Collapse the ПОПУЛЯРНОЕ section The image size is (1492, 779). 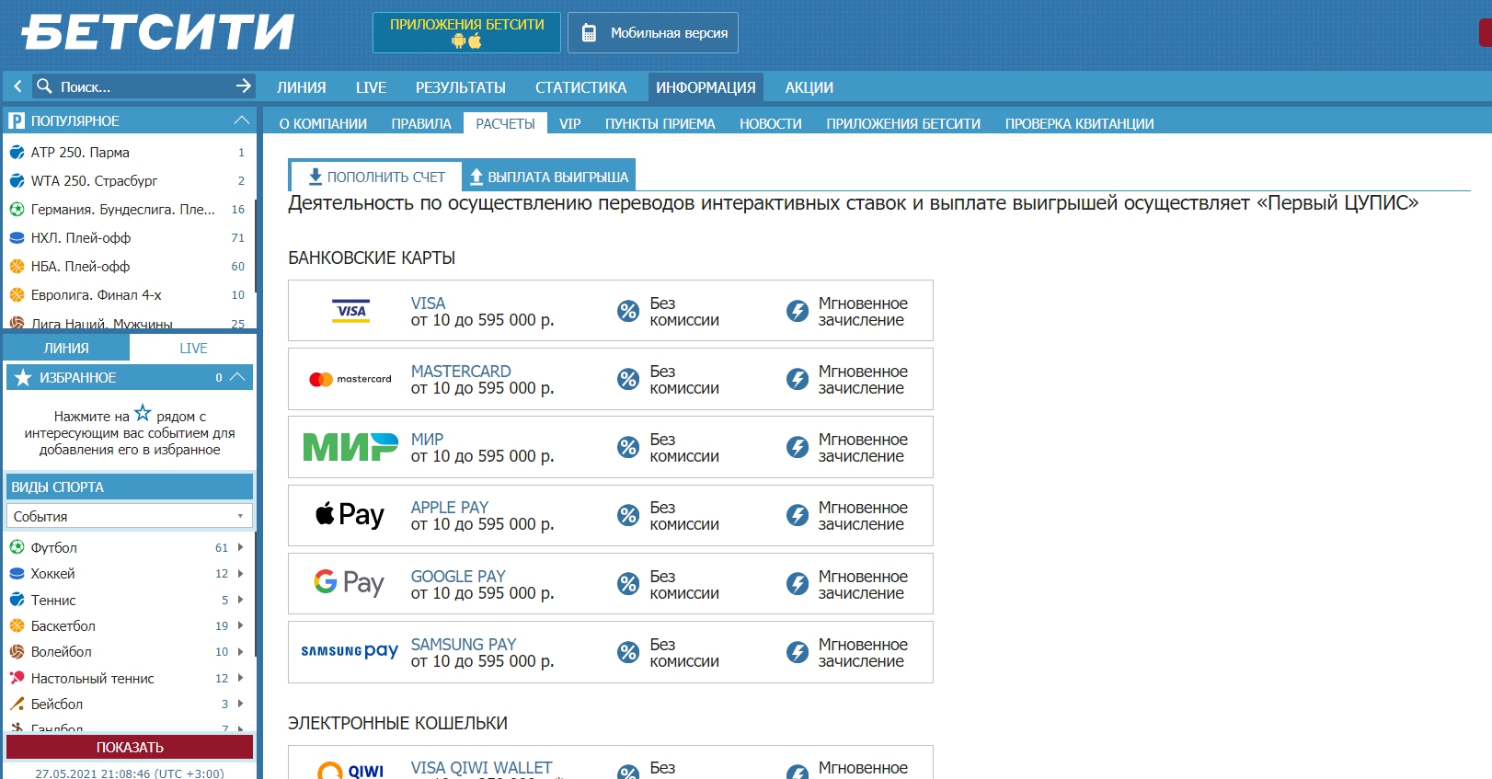(241, 120)
